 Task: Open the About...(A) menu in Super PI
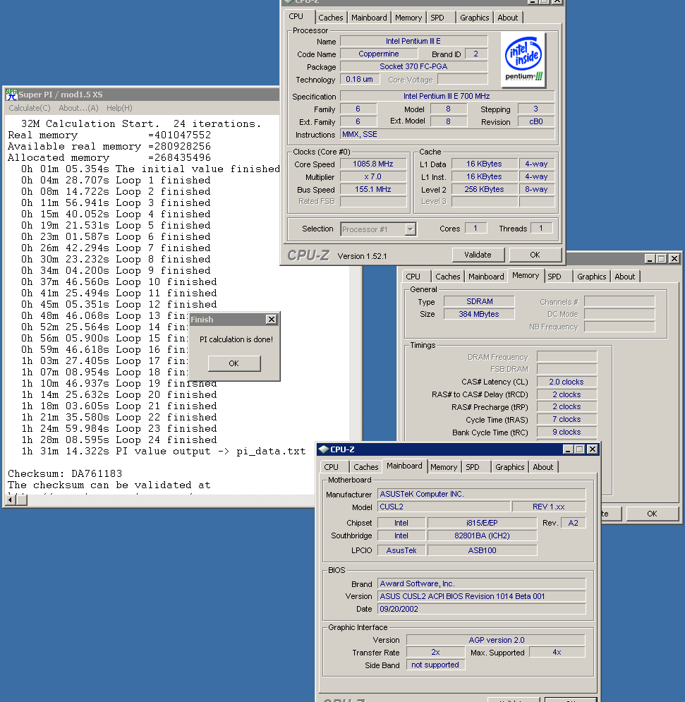tap(78, 108)
